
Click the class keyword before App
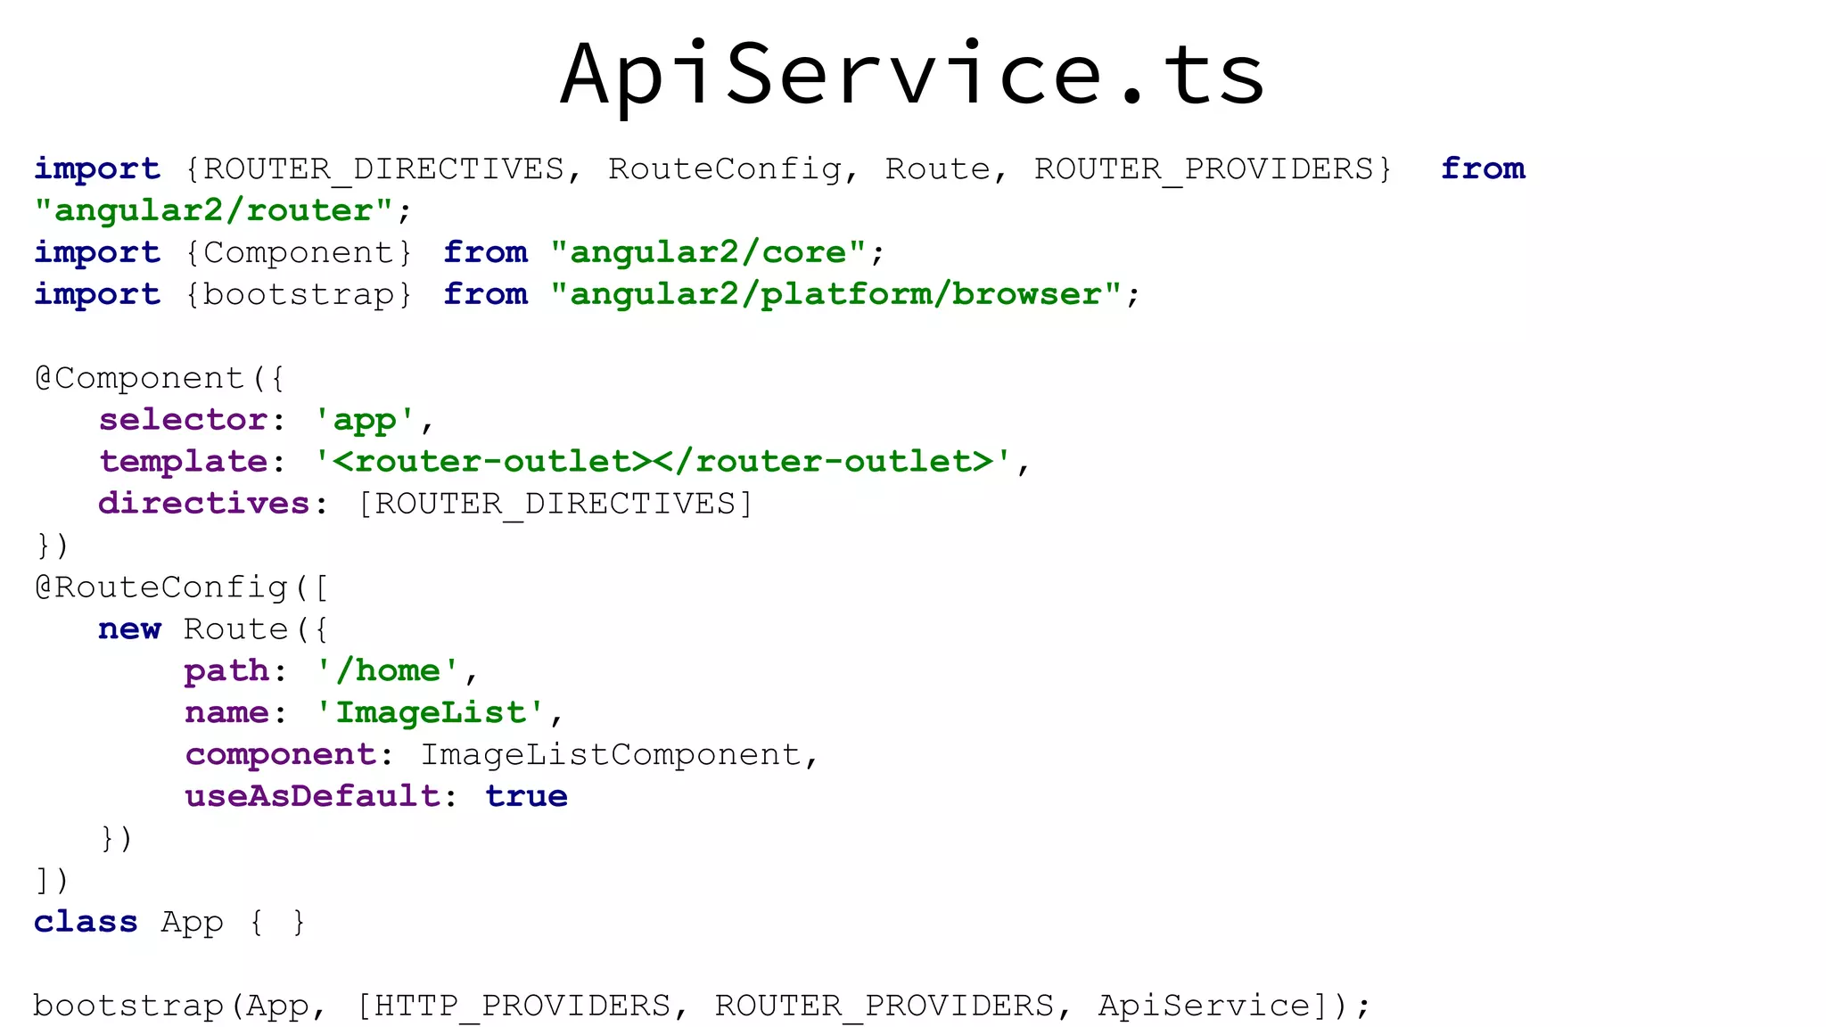pos(86,922)
